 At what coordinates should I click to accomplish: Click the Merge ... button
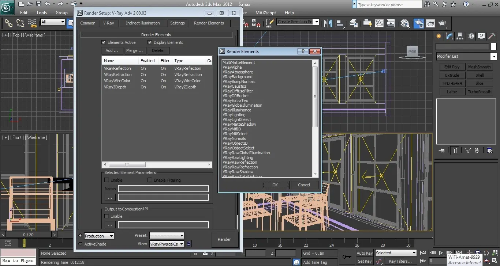click(x=134, y=50)
